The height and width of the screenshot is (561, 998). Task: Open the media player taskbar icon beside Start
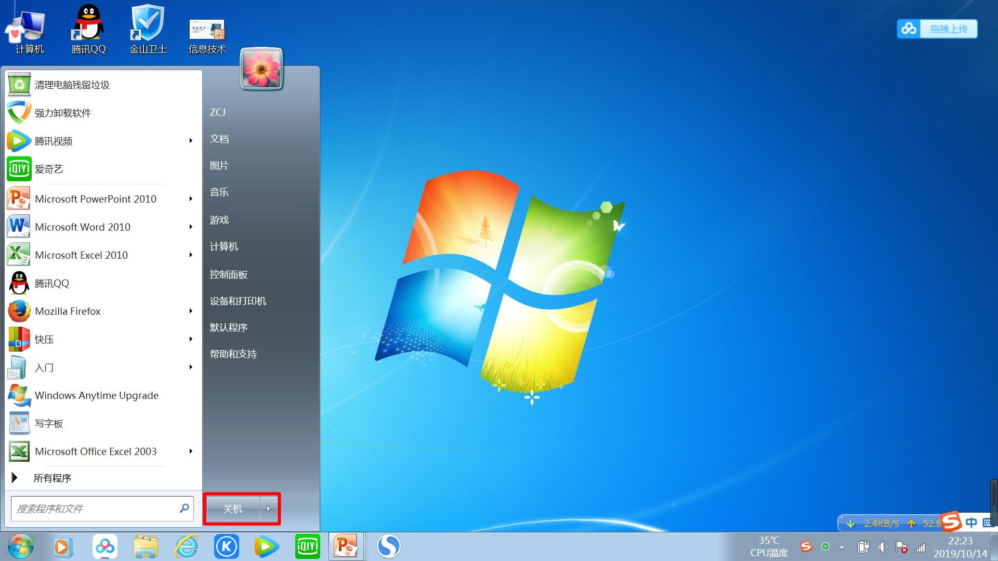(x=62, y=547)
